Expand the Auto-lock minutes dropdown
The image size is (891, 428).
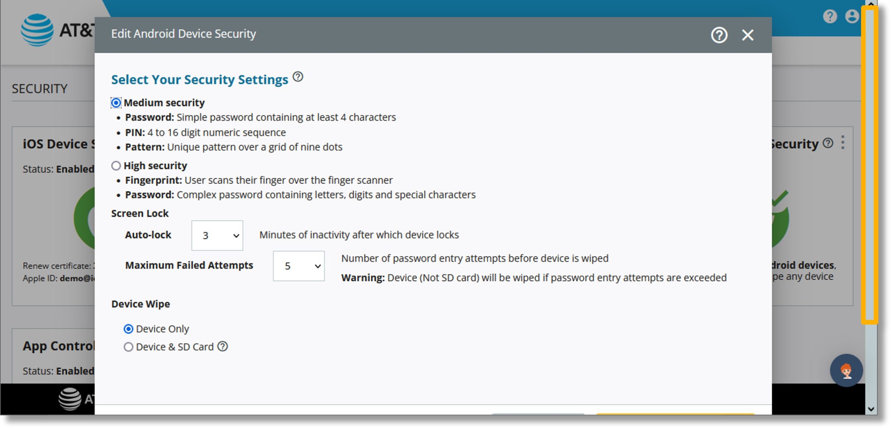pos(217,235)
